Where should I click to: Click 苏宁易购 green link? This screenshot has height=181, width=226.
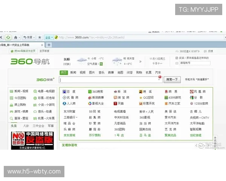coord(95,135)
